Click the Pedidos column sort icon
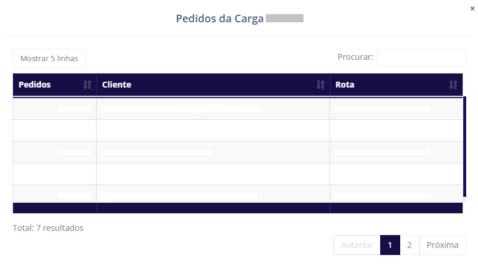The image size is (478, 265). coord(87,85)
